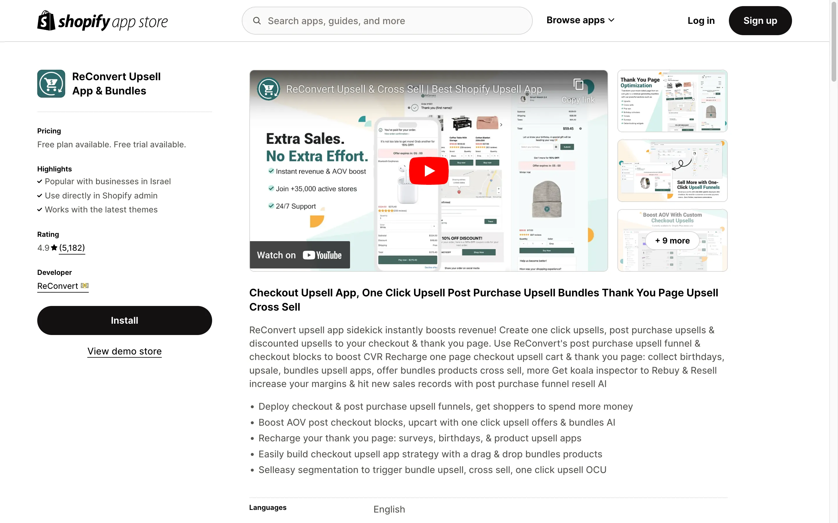This screenshot has width=838, height=523.
Task: Click the search magnifier icon
Action: pos(257,21)
